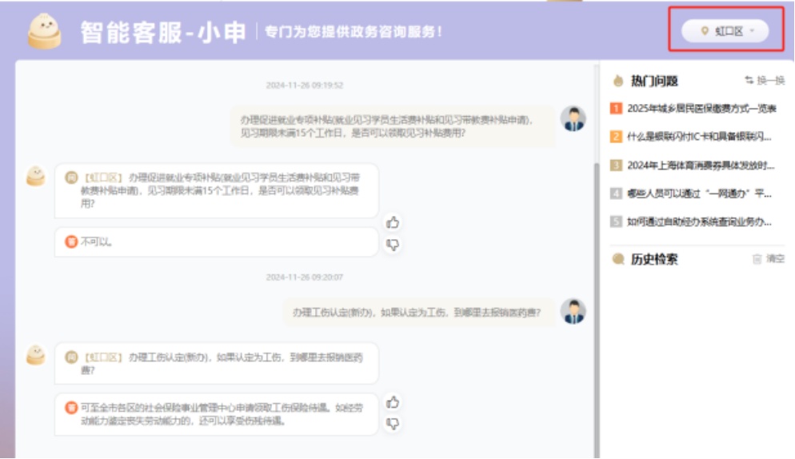Viewport: 795px width, 459px height.
Task: Click the user avatar beside the 工伤认定 question
Action: [573, 312]
